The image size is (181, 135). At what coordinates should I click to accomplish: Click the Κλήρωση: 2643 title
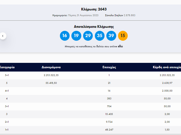click(x=94, y=9)
